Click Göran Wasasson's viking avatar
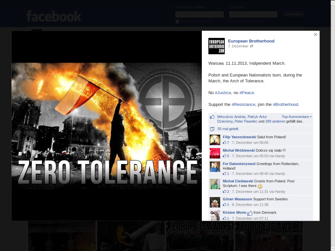Viewport: 335px width, 251px height. 215,202
